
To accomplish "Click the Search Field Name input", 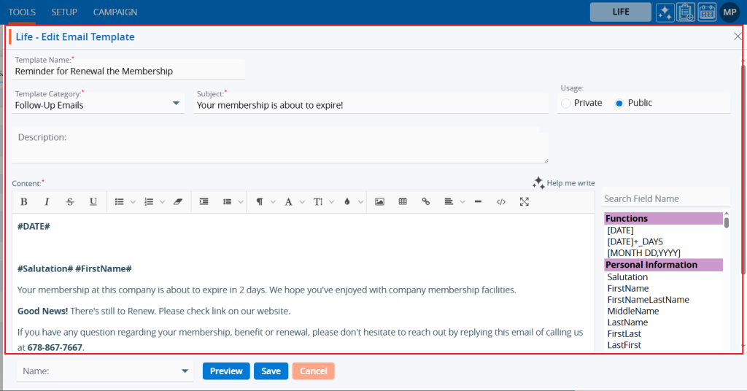I will (662, 198).
